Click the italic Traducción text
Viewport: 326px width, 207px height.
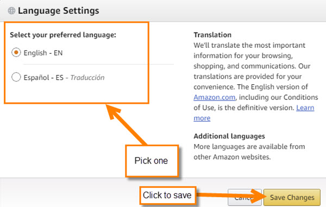coord(87,78)
